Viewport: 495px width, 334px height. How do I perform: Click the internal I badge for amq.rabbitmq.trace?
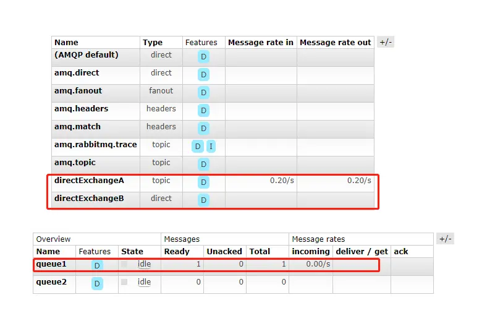pyautogui.click(x=211, y=147)
